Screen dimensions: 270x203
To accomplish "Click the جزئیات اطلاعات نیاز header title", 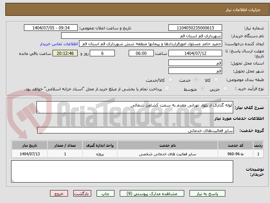I will [x=243, y=10].
